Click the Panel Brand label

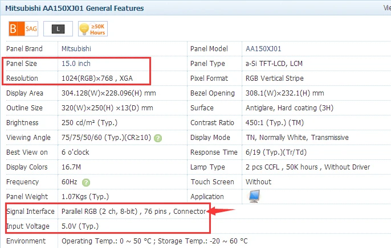point(25,49)
